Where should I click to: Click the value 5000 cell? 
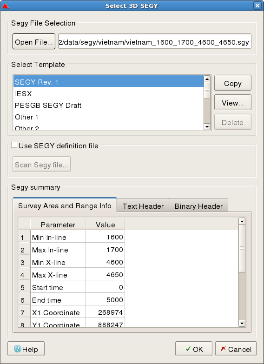click(106, 300)
